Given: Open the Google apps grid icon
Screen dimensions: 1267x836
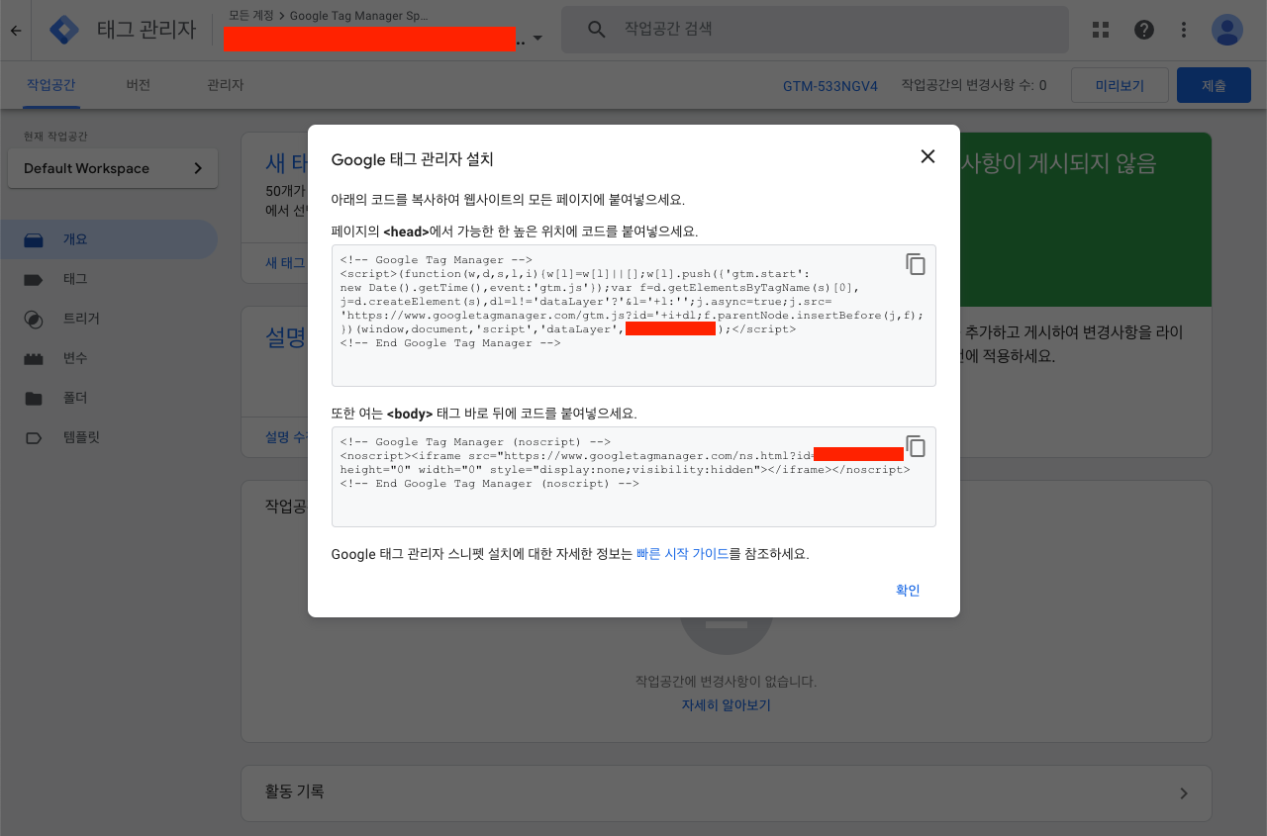Looking at the screenshot, I should [x=1101, y=30].
